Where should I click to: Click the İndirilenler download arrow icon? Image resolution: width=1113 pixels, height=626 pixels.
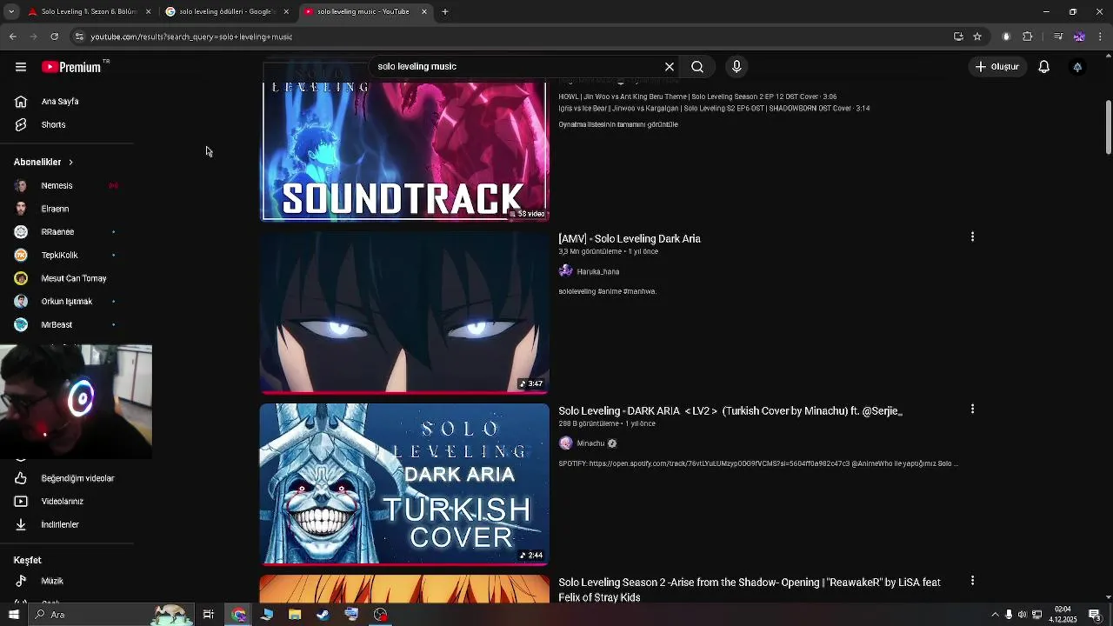point(21,525)
